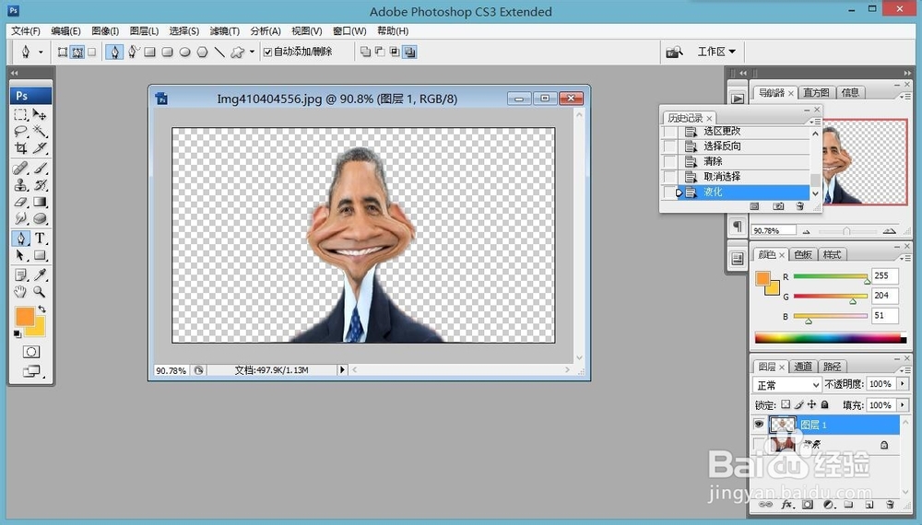
Task: Open the 工作区 workspace dropdown
Action: click(716, 52)
